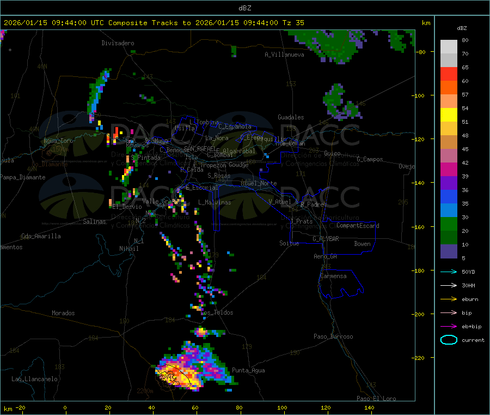
Task: Click the 30HM white arrow legend icon
Action: [x=449, y=285]
